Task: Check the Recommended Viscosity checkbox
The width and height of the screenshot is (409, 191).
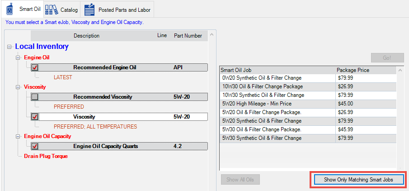Action: tap(35, 97)
